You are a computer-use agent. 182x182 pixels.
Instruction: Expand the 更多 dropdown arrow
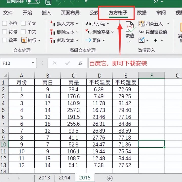(104, 40)
